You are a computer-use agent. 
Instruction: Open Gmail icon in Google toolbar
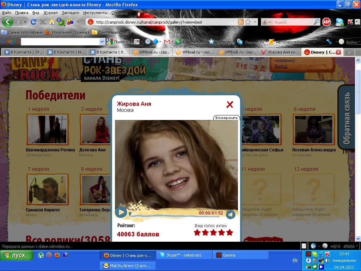coord(167,42)
